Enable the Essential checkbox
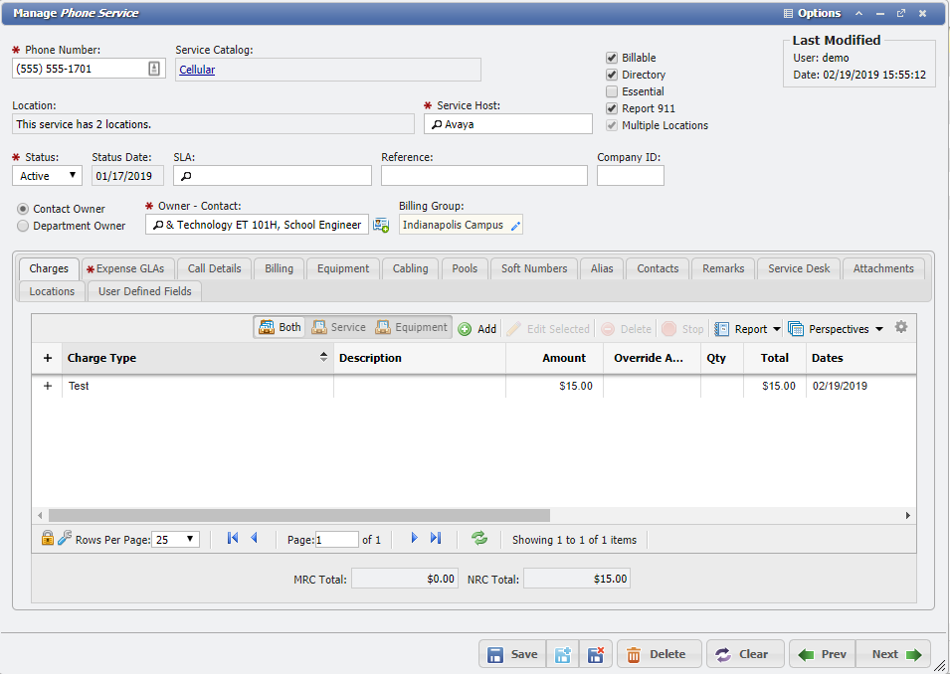The image size is (950, 674). [x=612, y=90]
